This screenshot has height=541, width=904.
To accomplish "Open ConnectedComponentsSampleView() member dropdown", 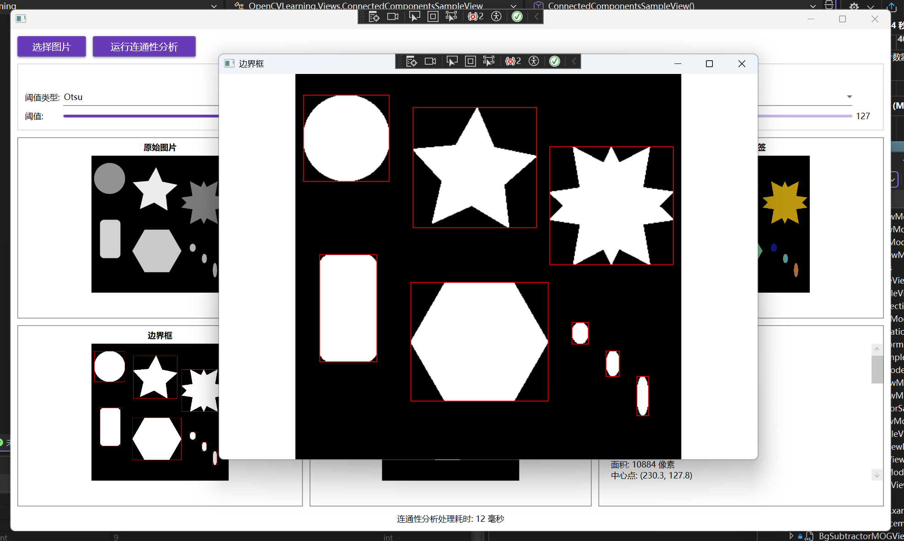I will coord(813,6).
